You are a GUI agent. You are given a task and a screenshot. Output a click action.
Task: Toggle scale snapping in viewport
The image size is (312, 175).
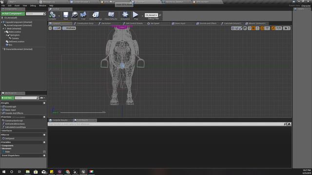[273, 28]
